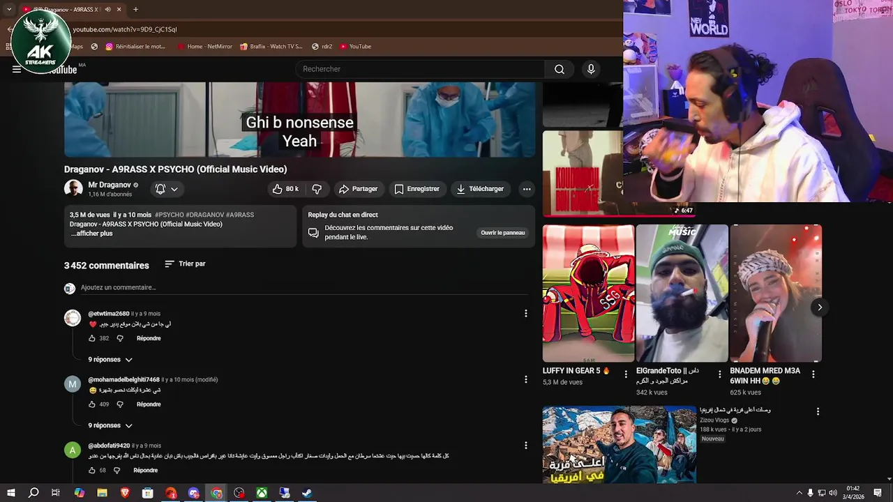The width and height of the screenshot is (893, 502).
Task: Click Mr Draganov channel avatar
Action: [73, 188]
